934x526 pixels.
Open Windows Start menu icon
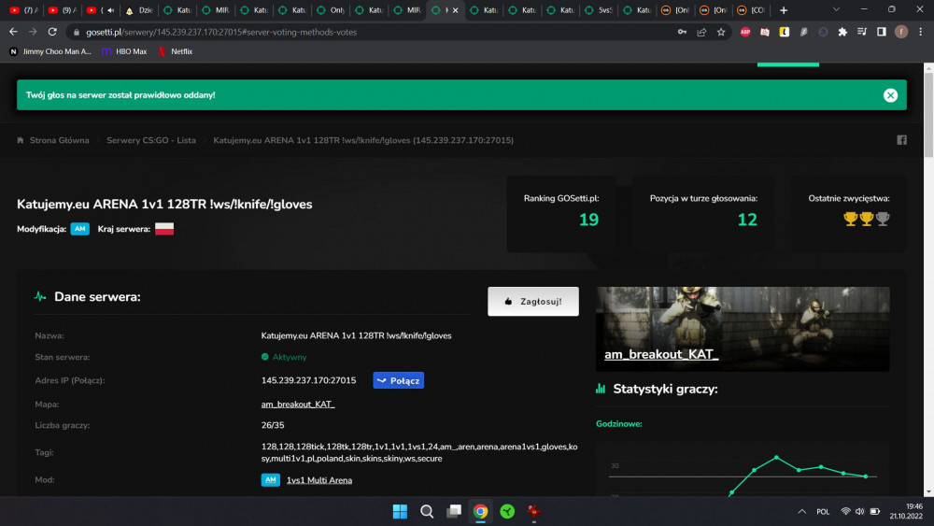point(400,511)
